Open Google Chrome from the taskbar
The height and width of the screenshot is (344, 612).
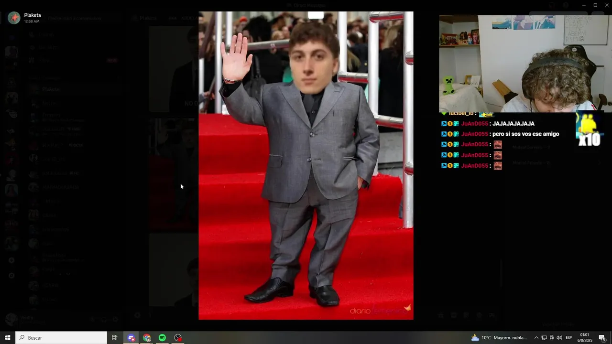[147, 338]
